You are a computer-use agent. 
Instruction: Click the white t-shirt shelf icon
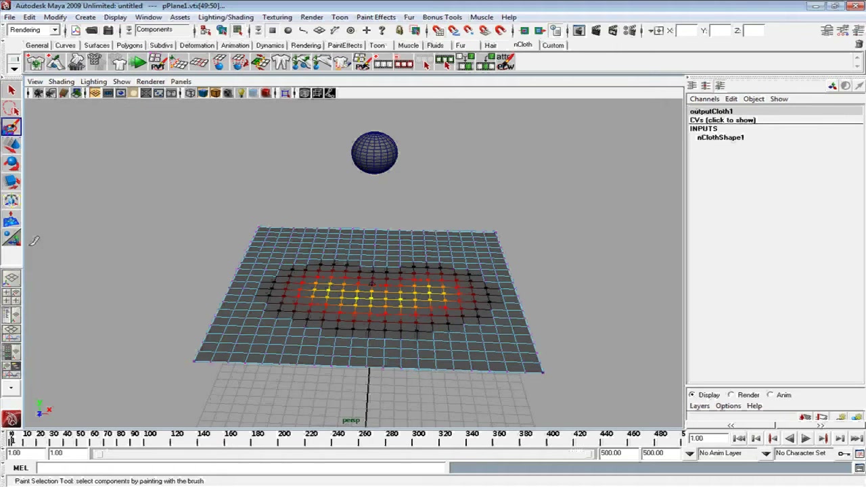pyautogui.click(x=119, y=63)
